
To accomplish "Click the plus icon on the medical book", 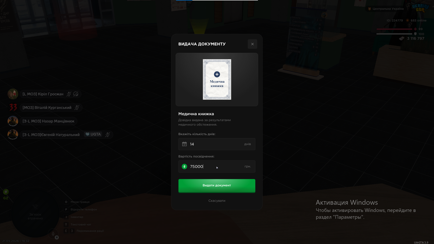I will [x=217, y=74].
